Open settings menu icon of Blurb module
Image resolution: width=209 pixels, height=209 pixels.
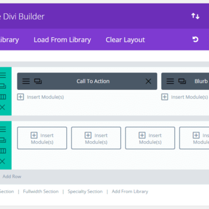pos(170,81)
